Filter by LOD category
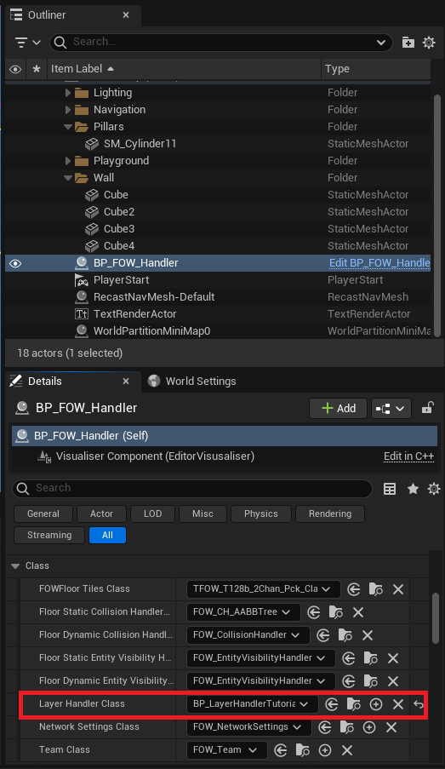445x769 pixels. pos(152,514)
